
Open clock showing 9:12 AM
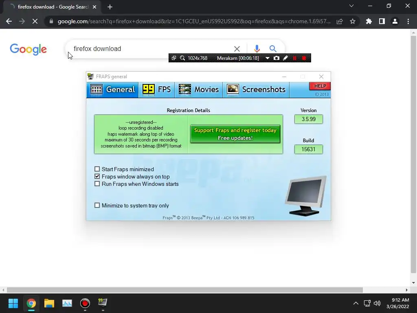[397, 303]
